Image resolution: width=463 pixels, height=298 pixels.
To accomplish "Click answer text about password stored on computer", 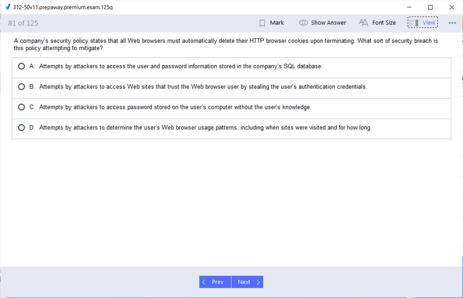I will 175,107.
